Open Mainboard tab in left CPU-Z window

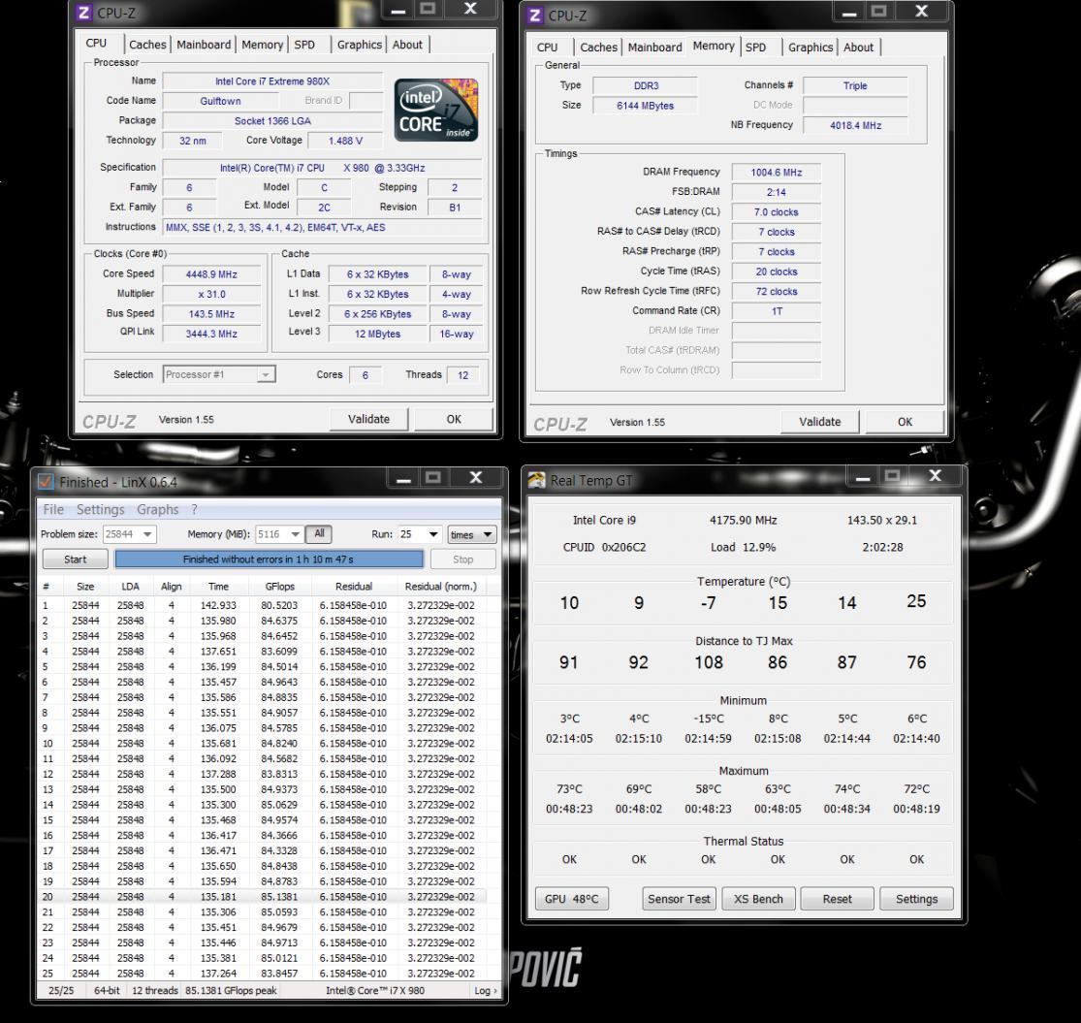[x=204, y=44]
